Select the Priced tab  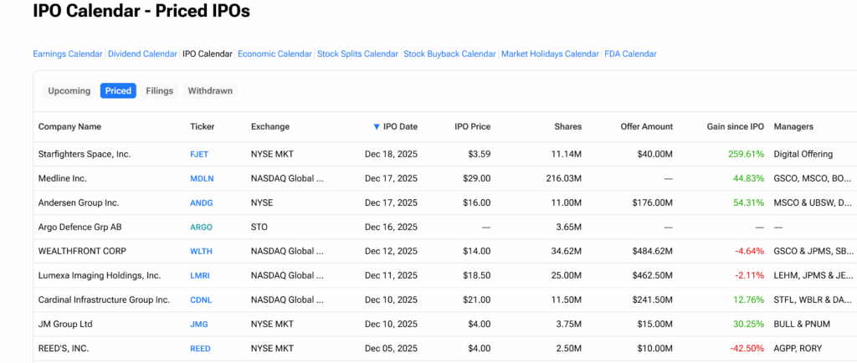118,91
